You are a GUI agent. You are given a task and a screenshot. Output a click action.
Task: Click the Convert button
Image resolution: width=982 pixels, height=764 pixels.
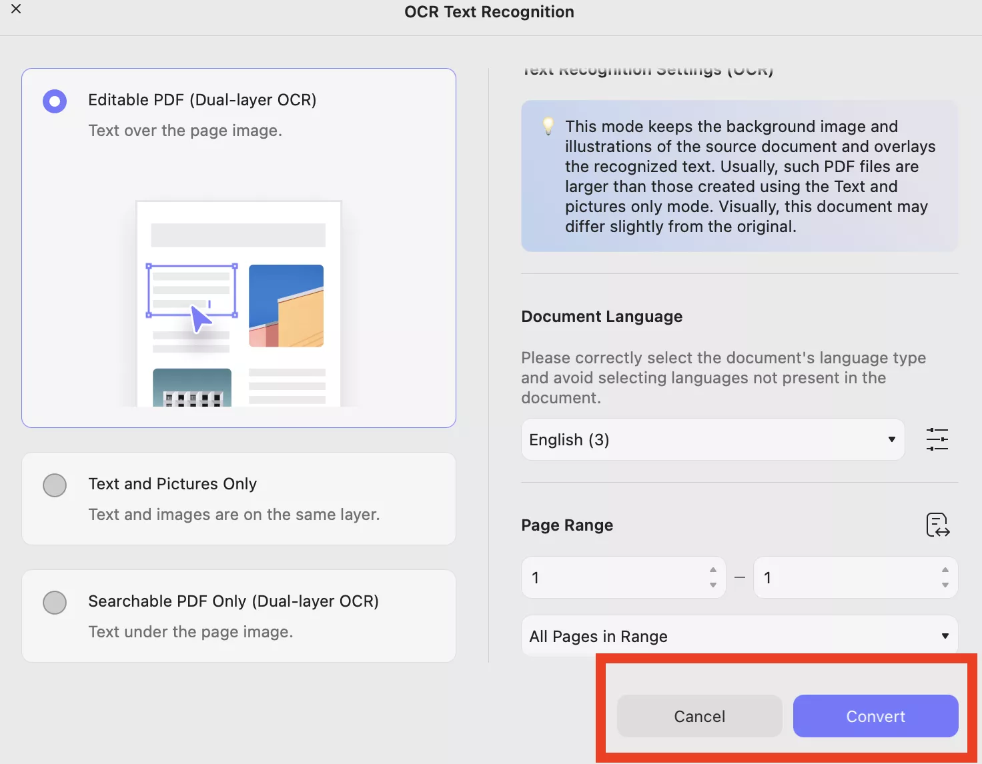click(875, 716)
